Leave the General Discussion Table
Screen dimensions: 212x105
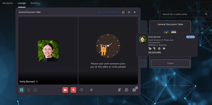tap(170, 63)
